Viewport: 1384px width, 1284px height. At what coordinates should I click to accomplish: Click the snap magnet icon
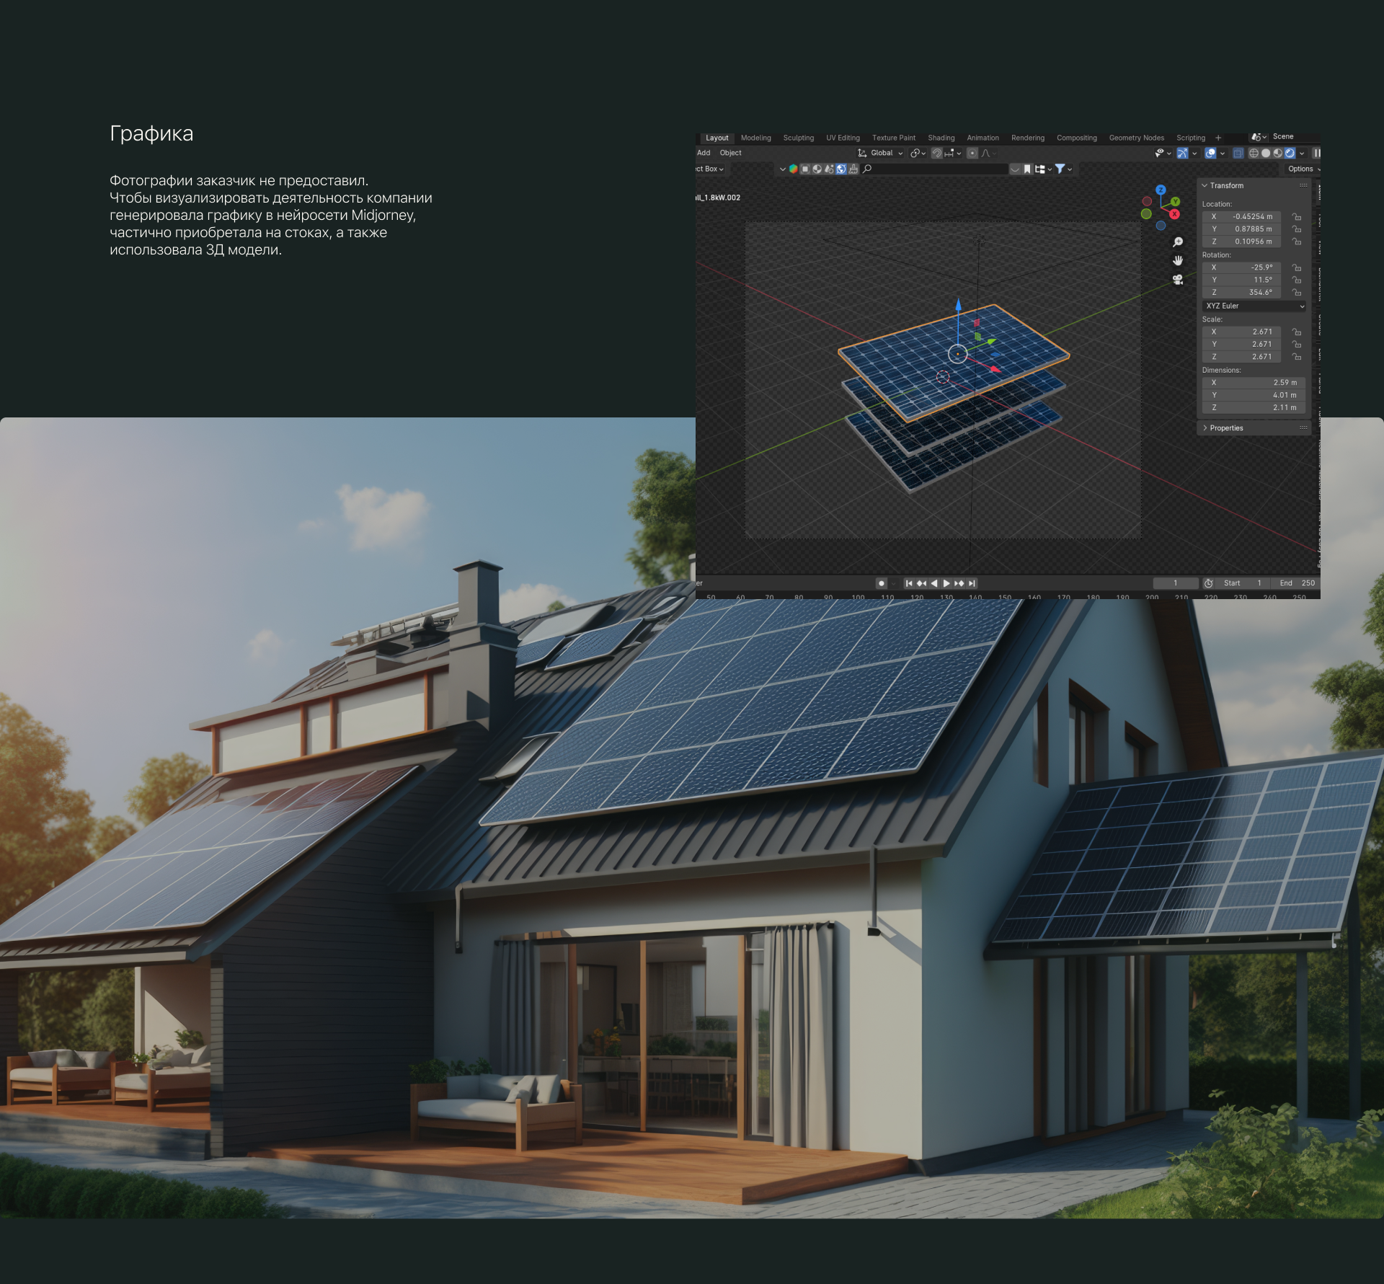click(x=936, y=153)
